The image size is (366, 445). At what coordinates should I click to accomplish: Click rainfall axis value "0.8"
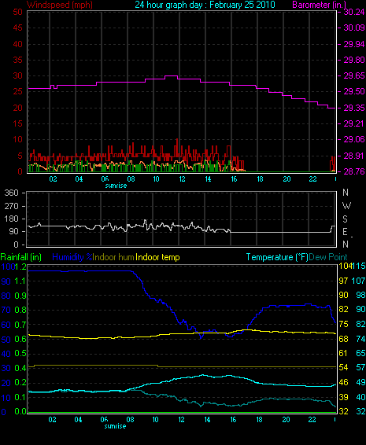click(x=20, y=310)
